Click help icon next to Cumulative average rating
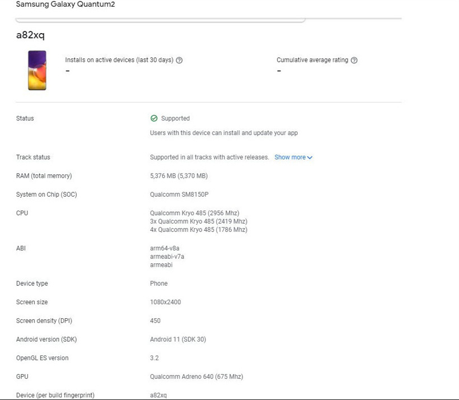This screenshot has width=459, height=400. pos(354,61)
